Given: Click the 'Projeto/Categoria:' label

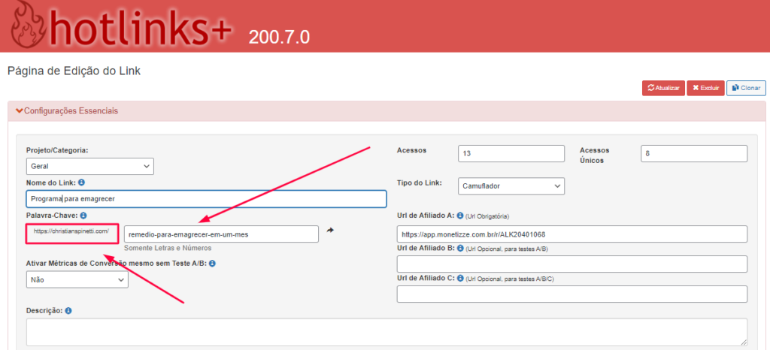Looking at the screenshot, I should point(57,150).
